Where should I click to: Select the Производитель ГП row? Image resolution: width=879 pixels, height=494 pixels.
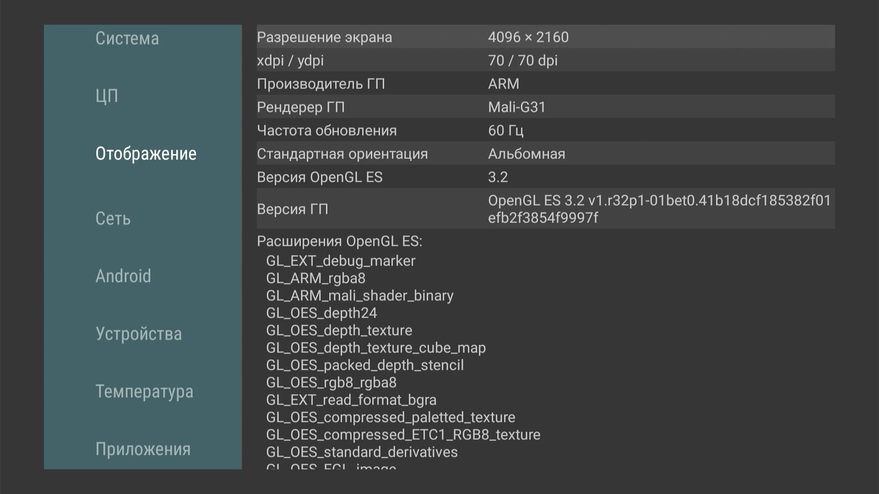(x=545, y=84)
